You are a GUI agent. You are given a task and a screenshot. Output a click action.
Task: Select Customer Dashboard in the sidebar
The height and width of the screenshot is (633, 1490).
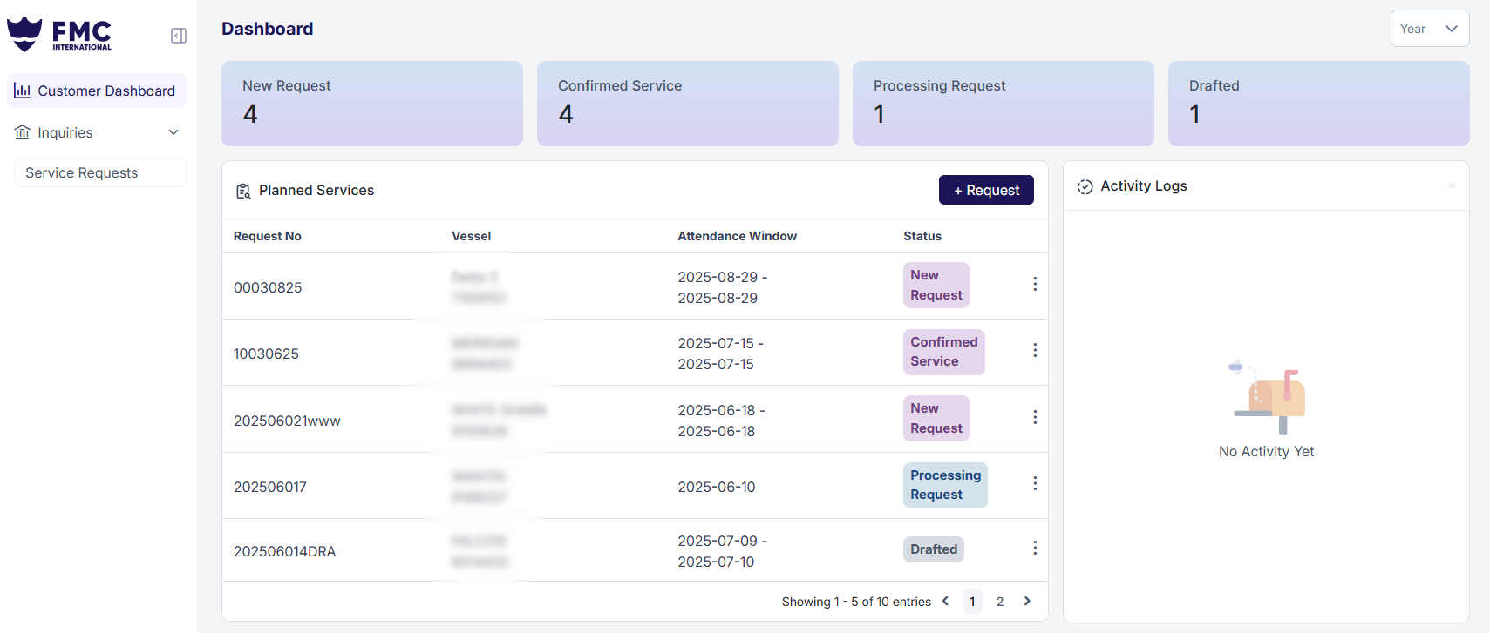click(x=97, y=91)
